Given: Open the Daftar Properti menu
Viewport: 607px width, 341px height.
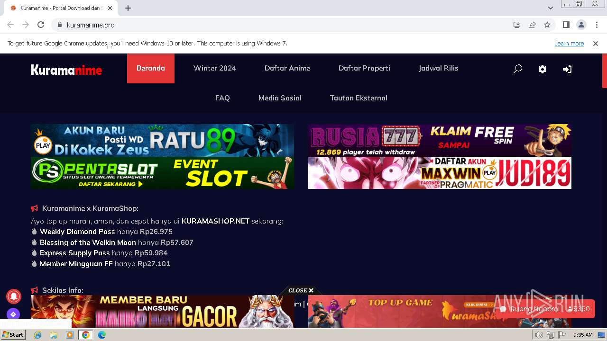Looking at the screenshot, I should [x=364, y=68].
